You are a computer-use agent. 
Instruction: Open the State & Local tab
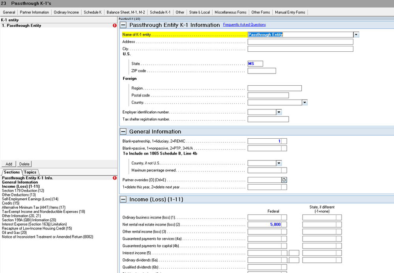[199, 12]
